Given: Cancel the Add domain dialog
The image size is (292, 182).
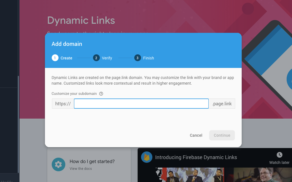Looking at the screenshot, I should click(196, 135).
